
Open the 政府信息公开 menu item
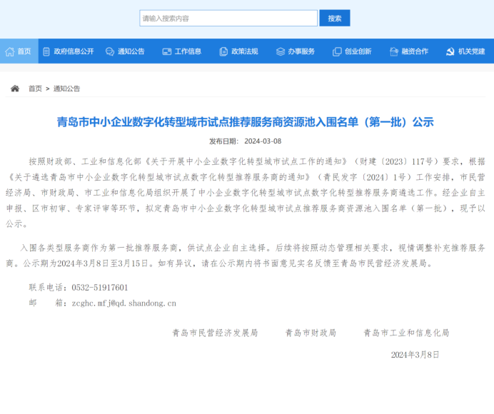pos(74,51)
